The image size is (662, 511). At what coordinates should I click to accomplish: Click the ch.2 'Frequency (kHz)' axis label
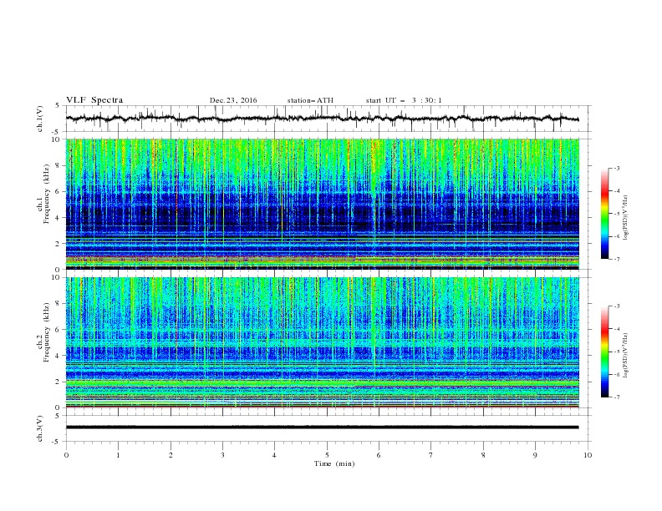pos(47,331)
